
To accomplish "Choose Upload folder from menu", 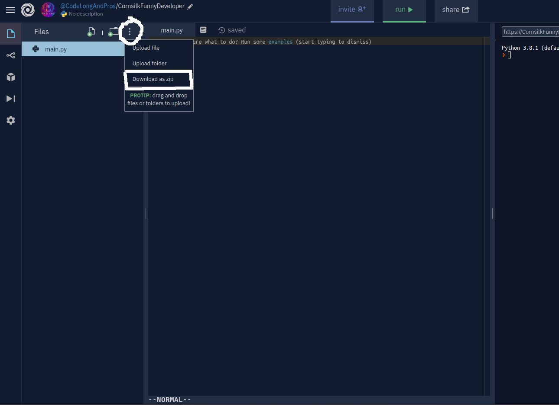I will point(149,64).
